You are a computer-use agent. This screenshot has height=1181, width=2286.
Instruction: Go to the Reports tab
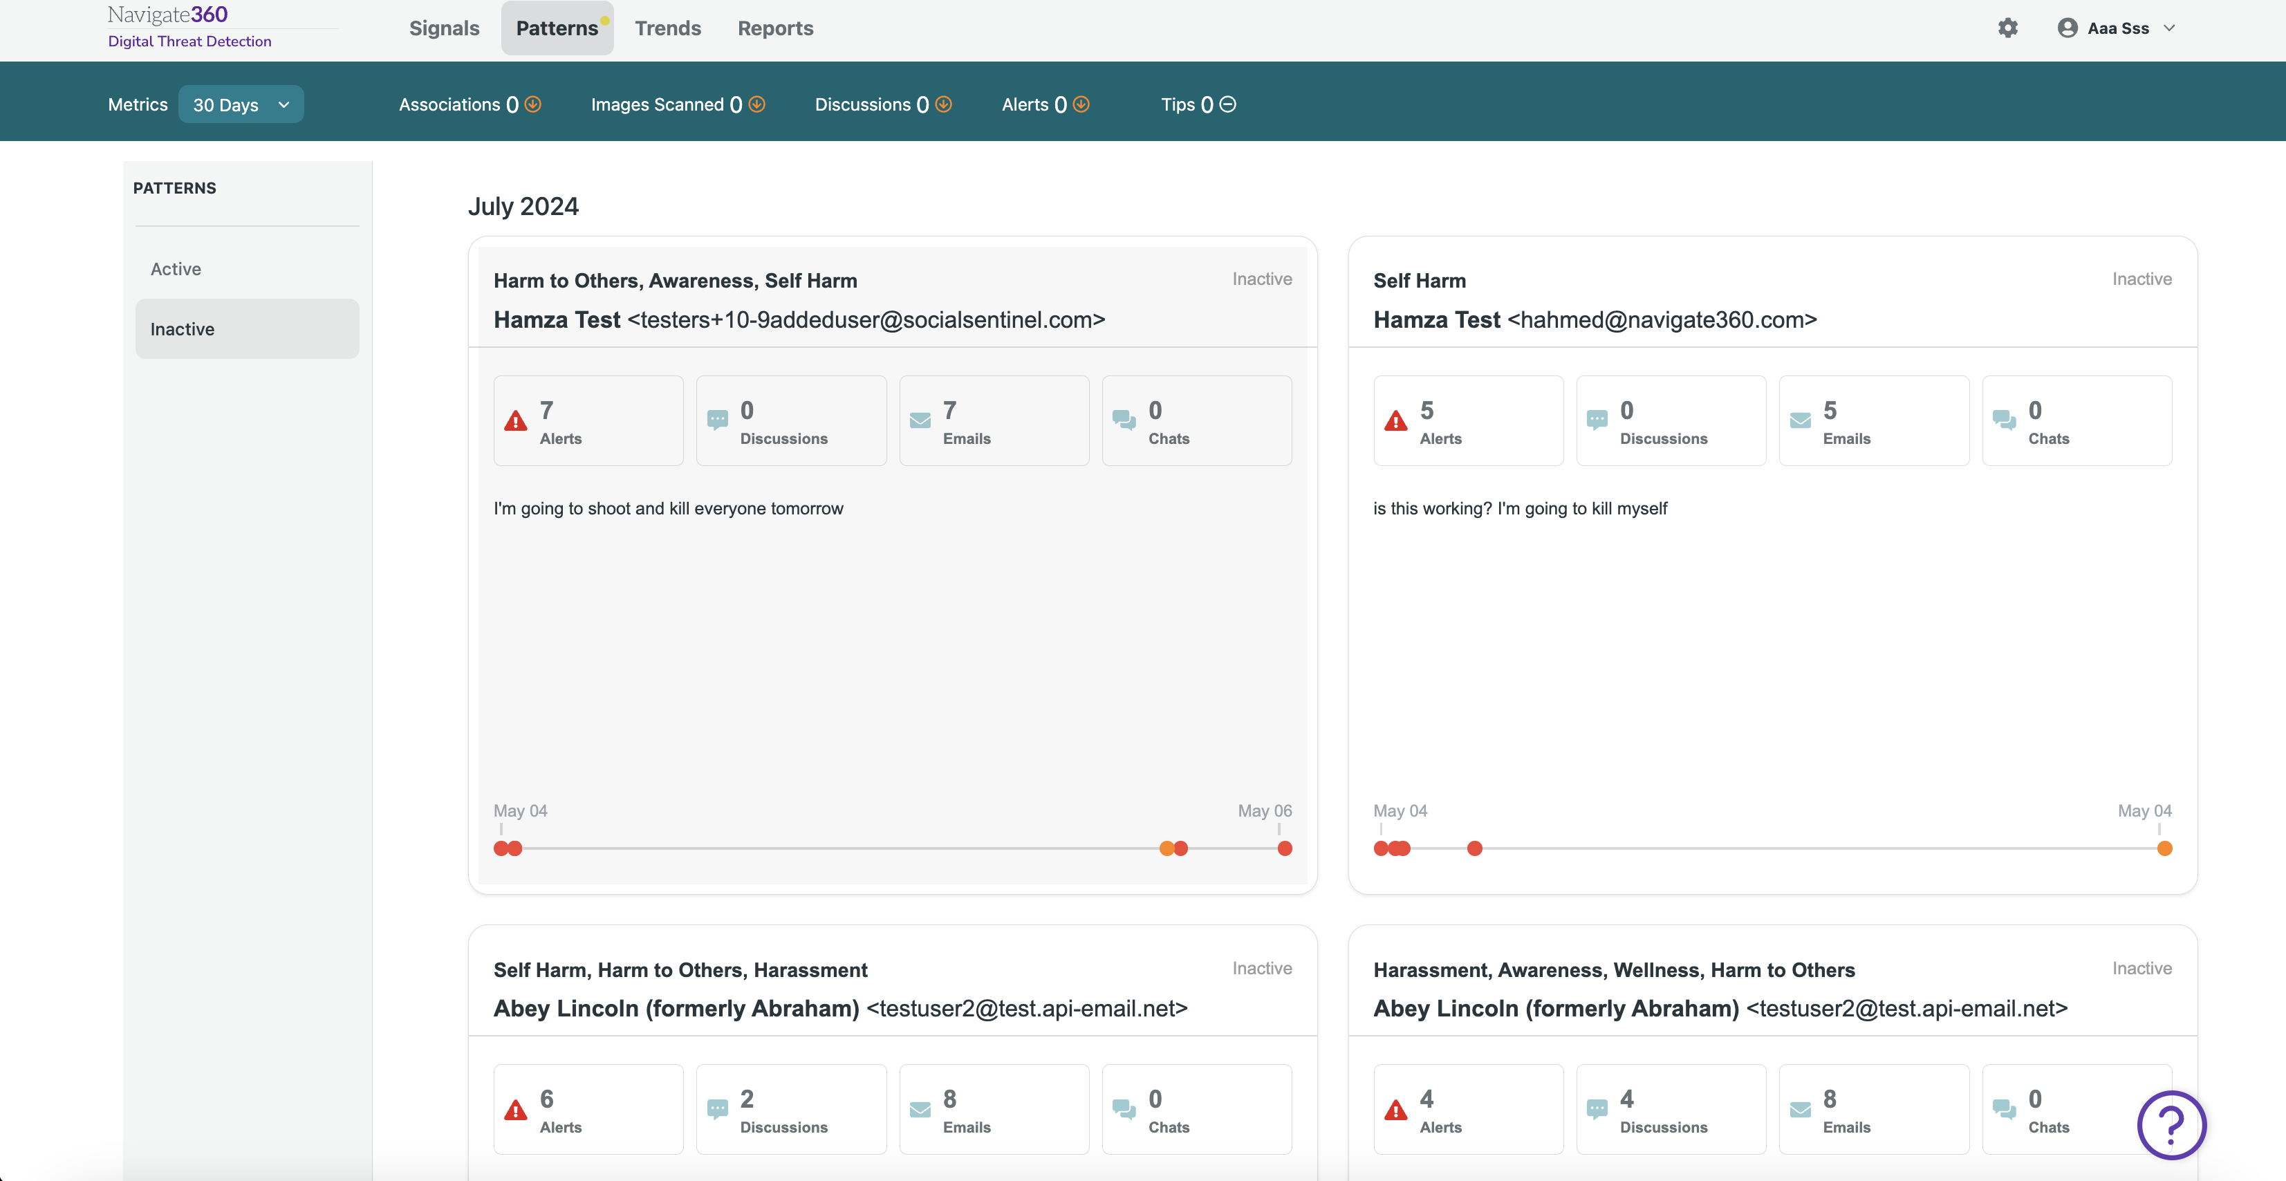pos(774,28)
